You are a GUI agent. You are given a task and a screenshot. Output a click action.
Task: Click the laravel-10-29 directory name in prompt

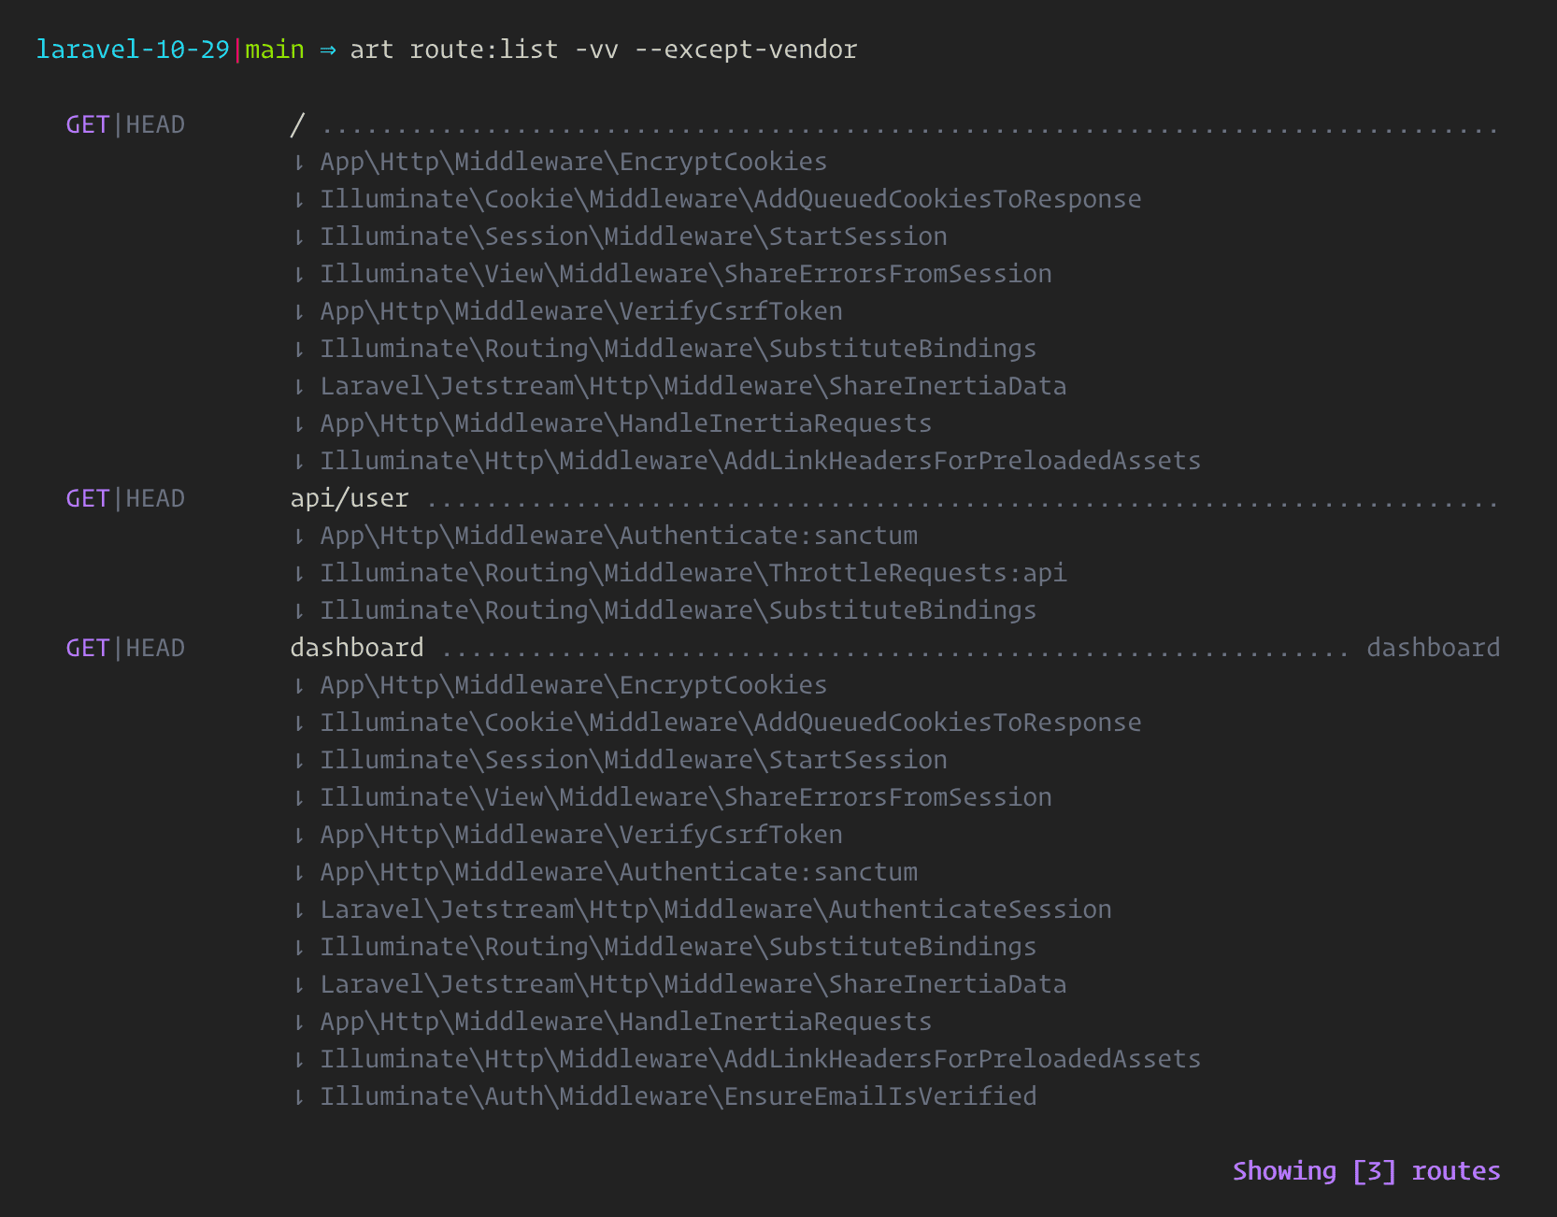click(x=133, y=50)
